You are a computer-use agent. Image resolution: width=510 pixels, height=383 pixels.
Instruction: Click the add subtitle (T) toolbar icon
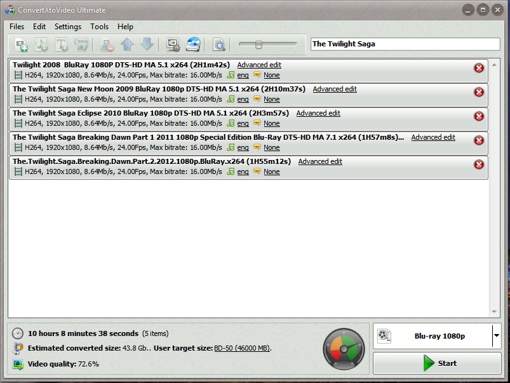pyautogui.click(x=62, y=44)
